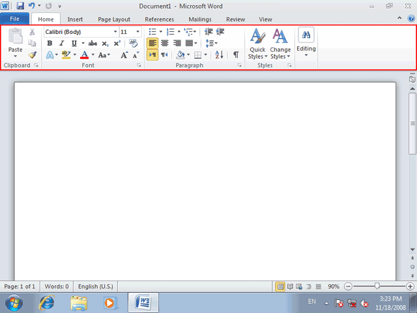Open the References tab
The image size is (417, 313).
point(159,19)
